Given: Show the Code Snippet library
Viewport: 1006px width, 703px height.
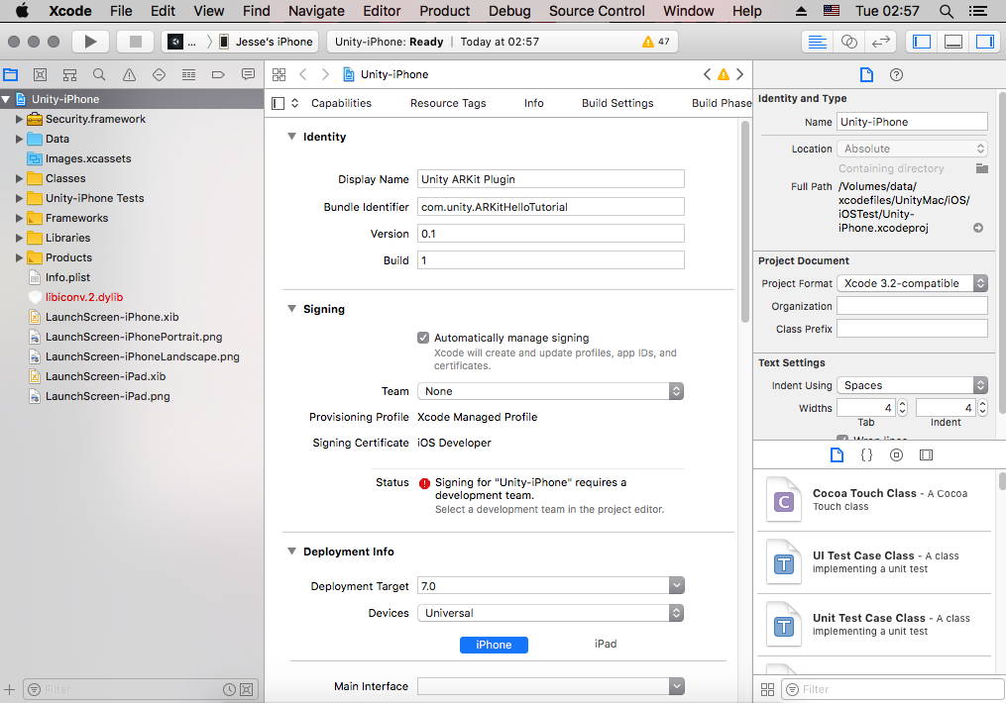Looking at the screenshot, I should point(866,455).
